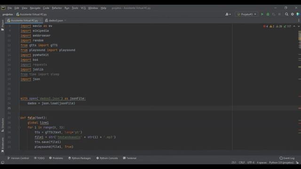Close the dados3.json tab

click(x=65, y=21)
